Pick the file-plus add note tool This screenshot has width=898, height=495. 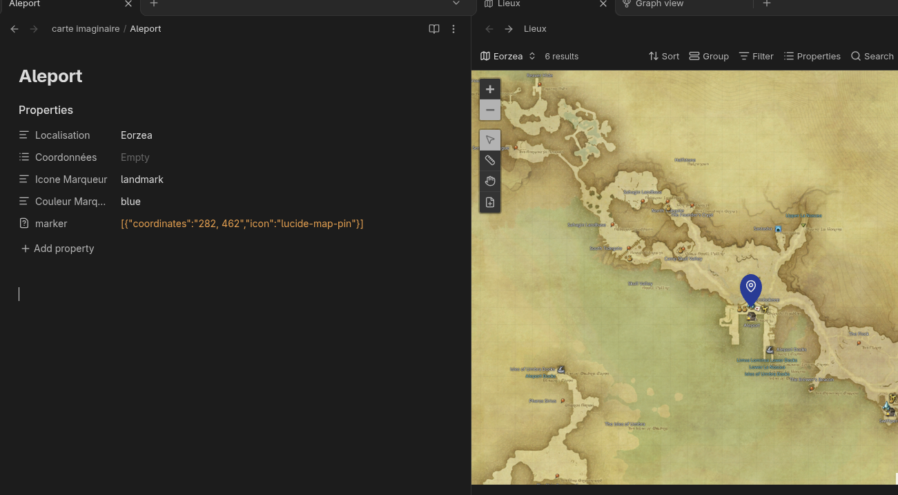pos(490,202)
